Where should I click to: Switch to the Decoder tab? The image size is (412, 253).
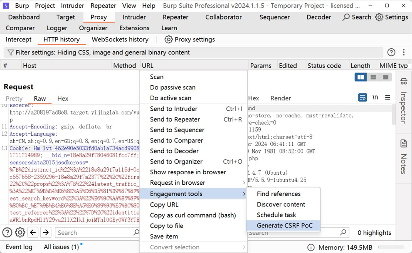click(319, 17)
